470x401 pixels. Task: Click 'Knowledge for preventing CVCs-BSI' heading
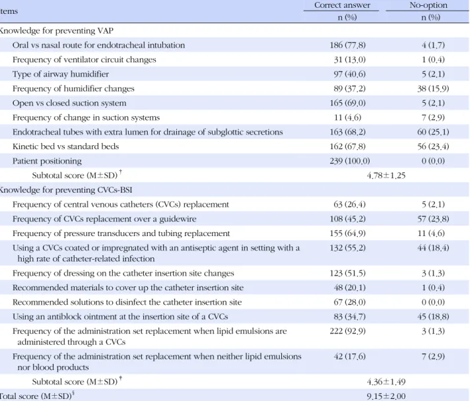[x=65, y=190]
